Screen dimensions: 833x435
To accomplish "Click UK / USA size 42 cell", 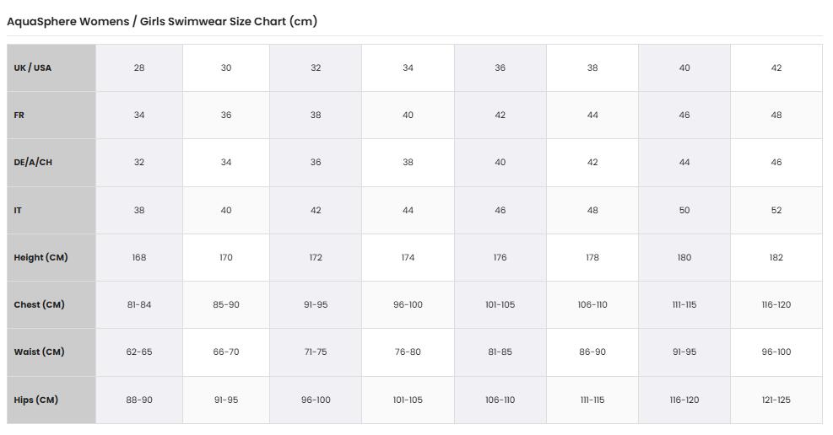I will click(x=776, y=68).
